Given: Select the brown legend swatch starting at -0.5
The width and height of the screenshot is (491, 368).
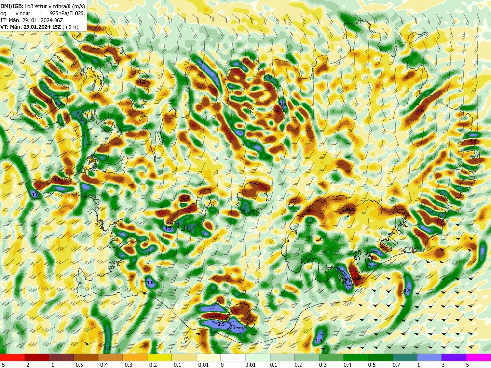Looking at the screenshot, I should [x=86, y=357].
